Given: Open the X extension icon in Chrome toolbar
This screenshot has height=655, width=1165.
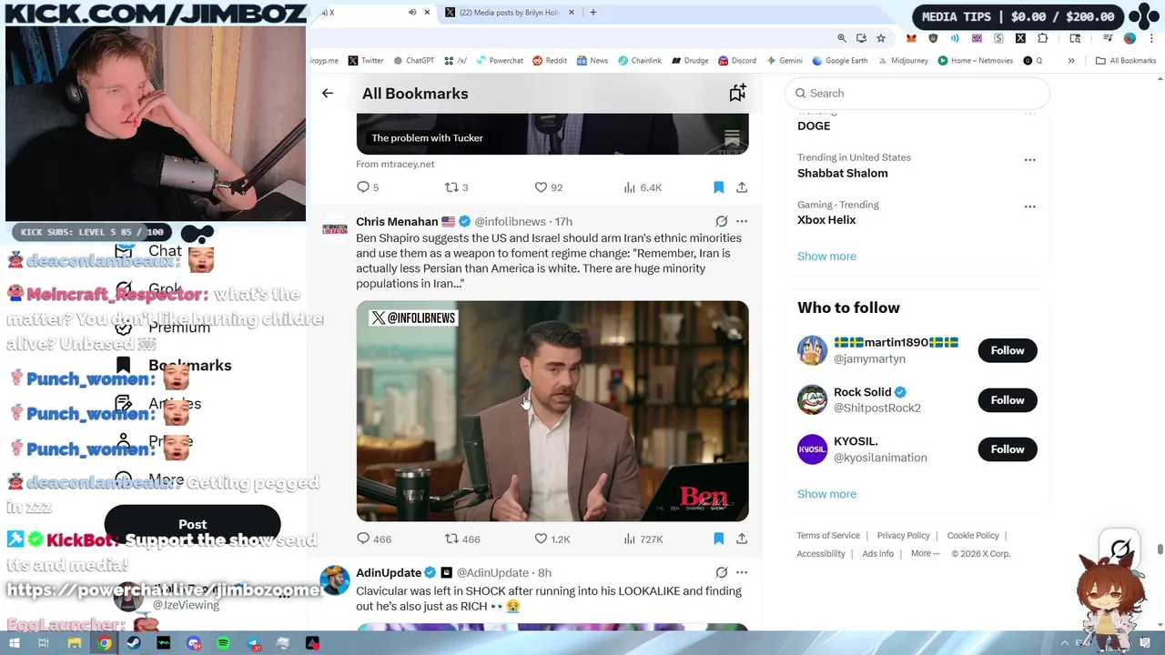Looking at the screenshot, I should coord(1020,38).
